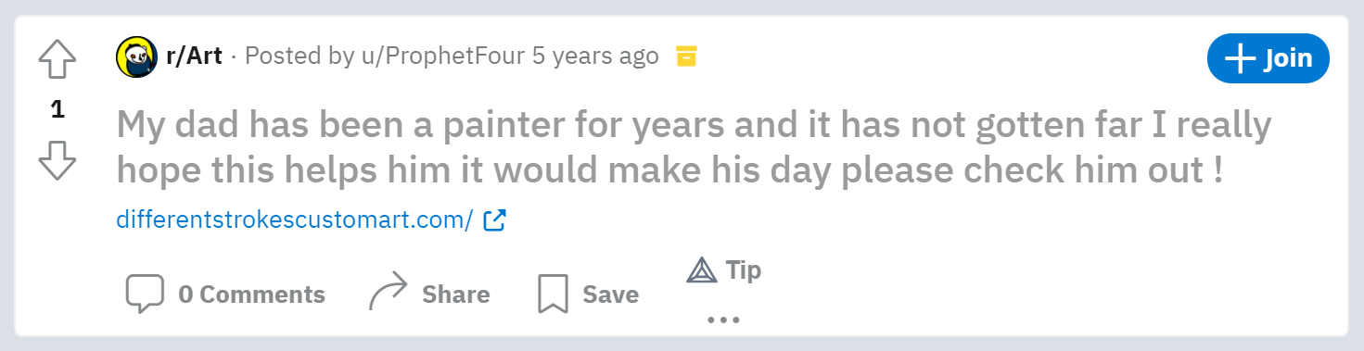Click the speech bubble comments icon
Screen dimensions: 1364x351
coord(145,295)
